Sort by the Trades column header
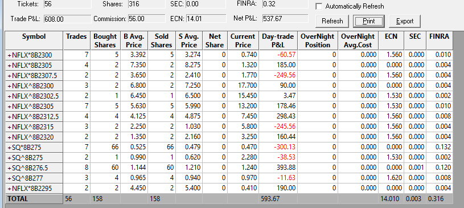The image size is (464, 208). [x=76, y=40]
